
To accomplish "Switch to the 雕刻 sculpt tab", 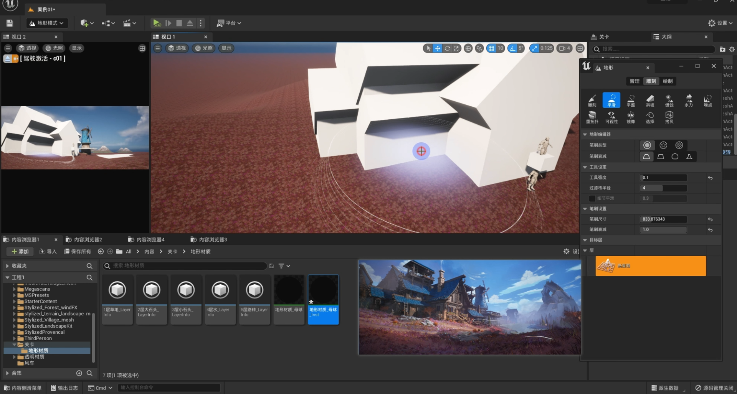I will tap(651, 81).
